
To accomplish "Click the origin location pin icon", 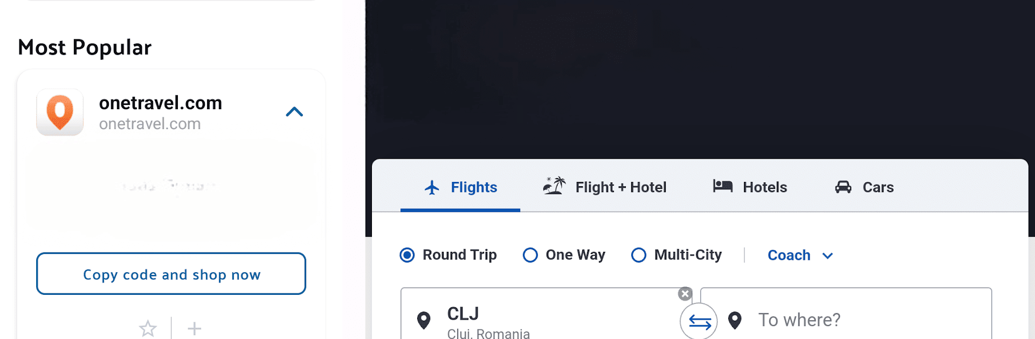I will (x=424, y=320).
